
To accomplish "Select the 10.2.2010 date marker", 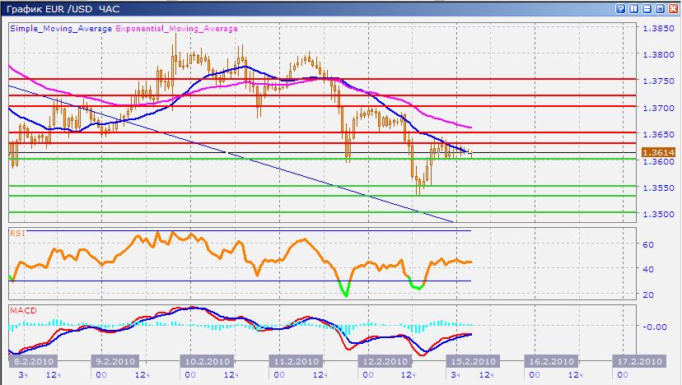I will click(207, 361).
